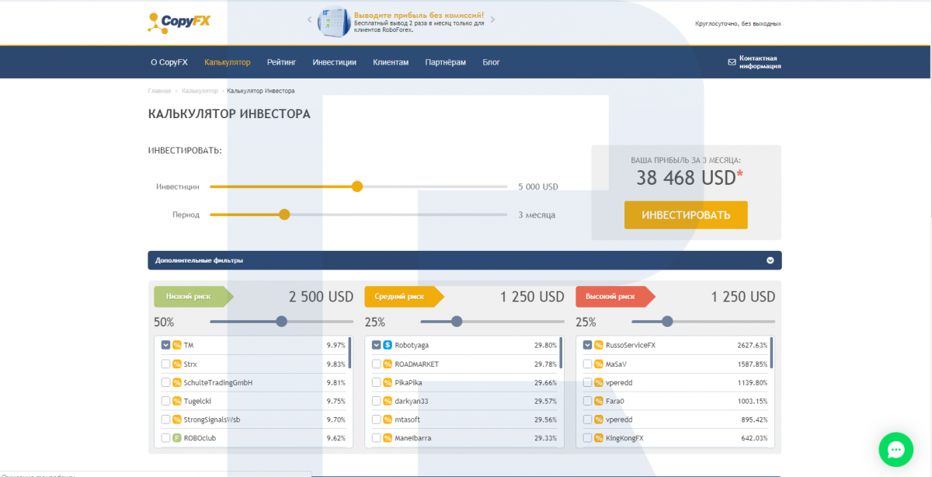Check the Strx trader checkbox

(x=165, y=364)
